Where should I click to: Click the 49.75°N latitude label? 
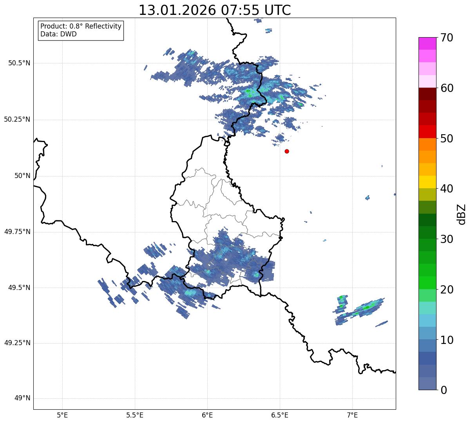click(17, 232)
